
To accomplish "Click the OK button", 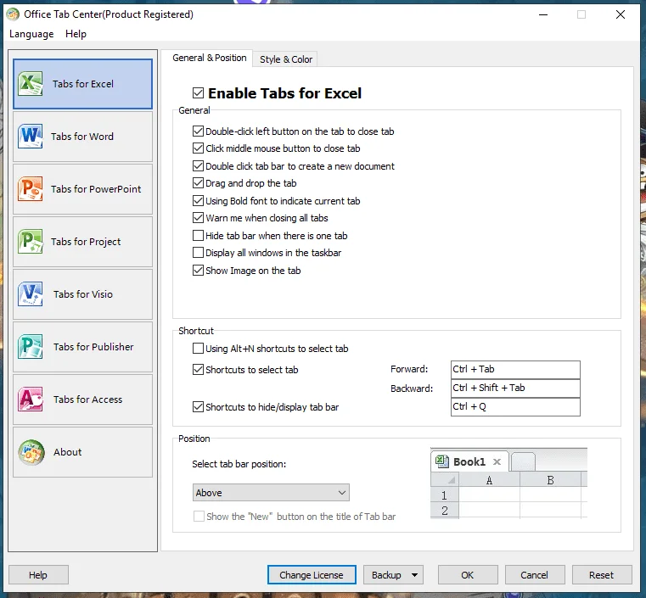I will point(468,575).
